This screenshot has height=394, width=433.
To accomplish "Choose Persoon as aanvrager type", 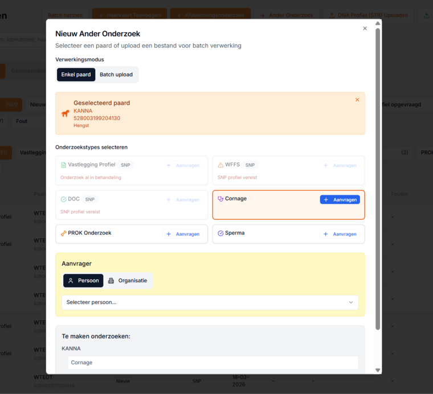I will [x=83, y=281].
